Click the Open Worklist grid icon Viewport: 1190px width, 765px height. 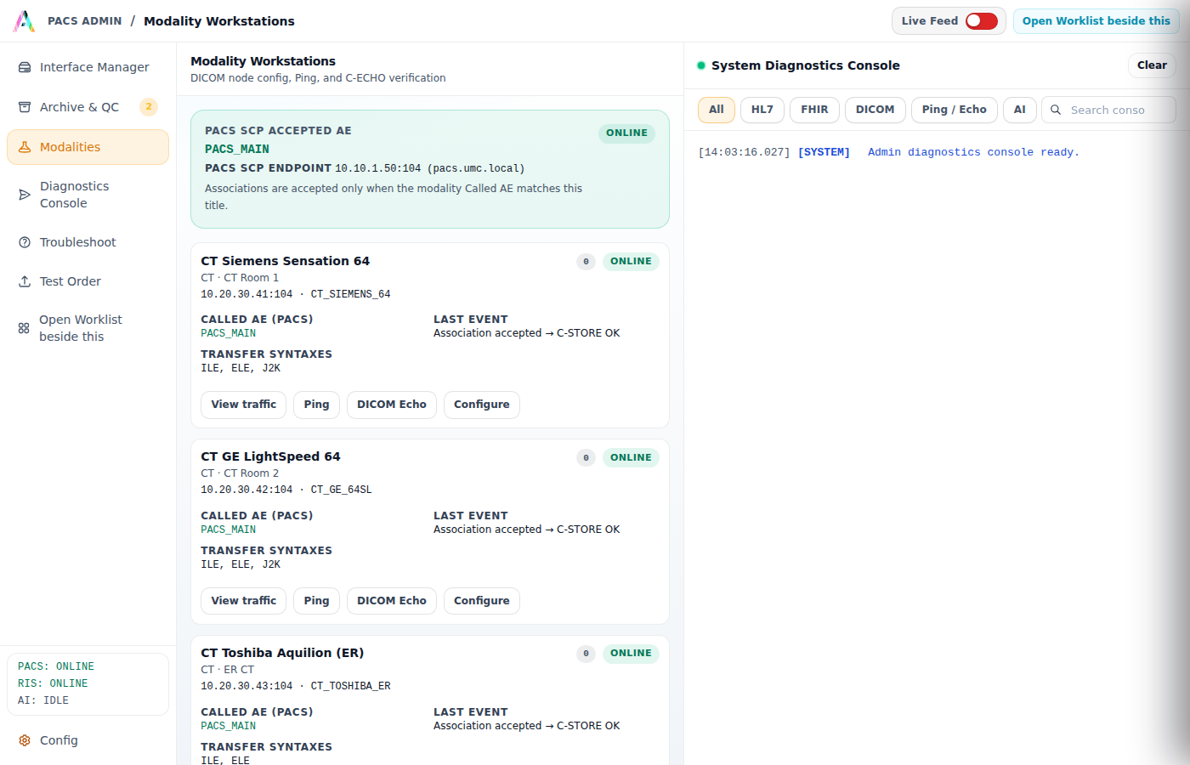(24, 328)
